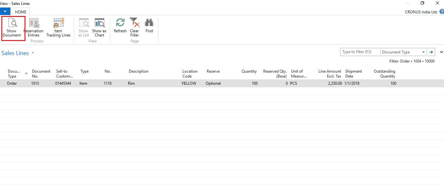This screenshot has height=187, width=444.
Task: Open Reservation Entries from the ribbon
Action: click(34, 23)
